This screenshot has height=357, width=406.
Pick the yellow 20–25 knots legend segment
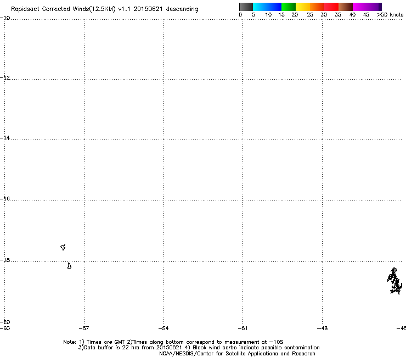(303, 7)
